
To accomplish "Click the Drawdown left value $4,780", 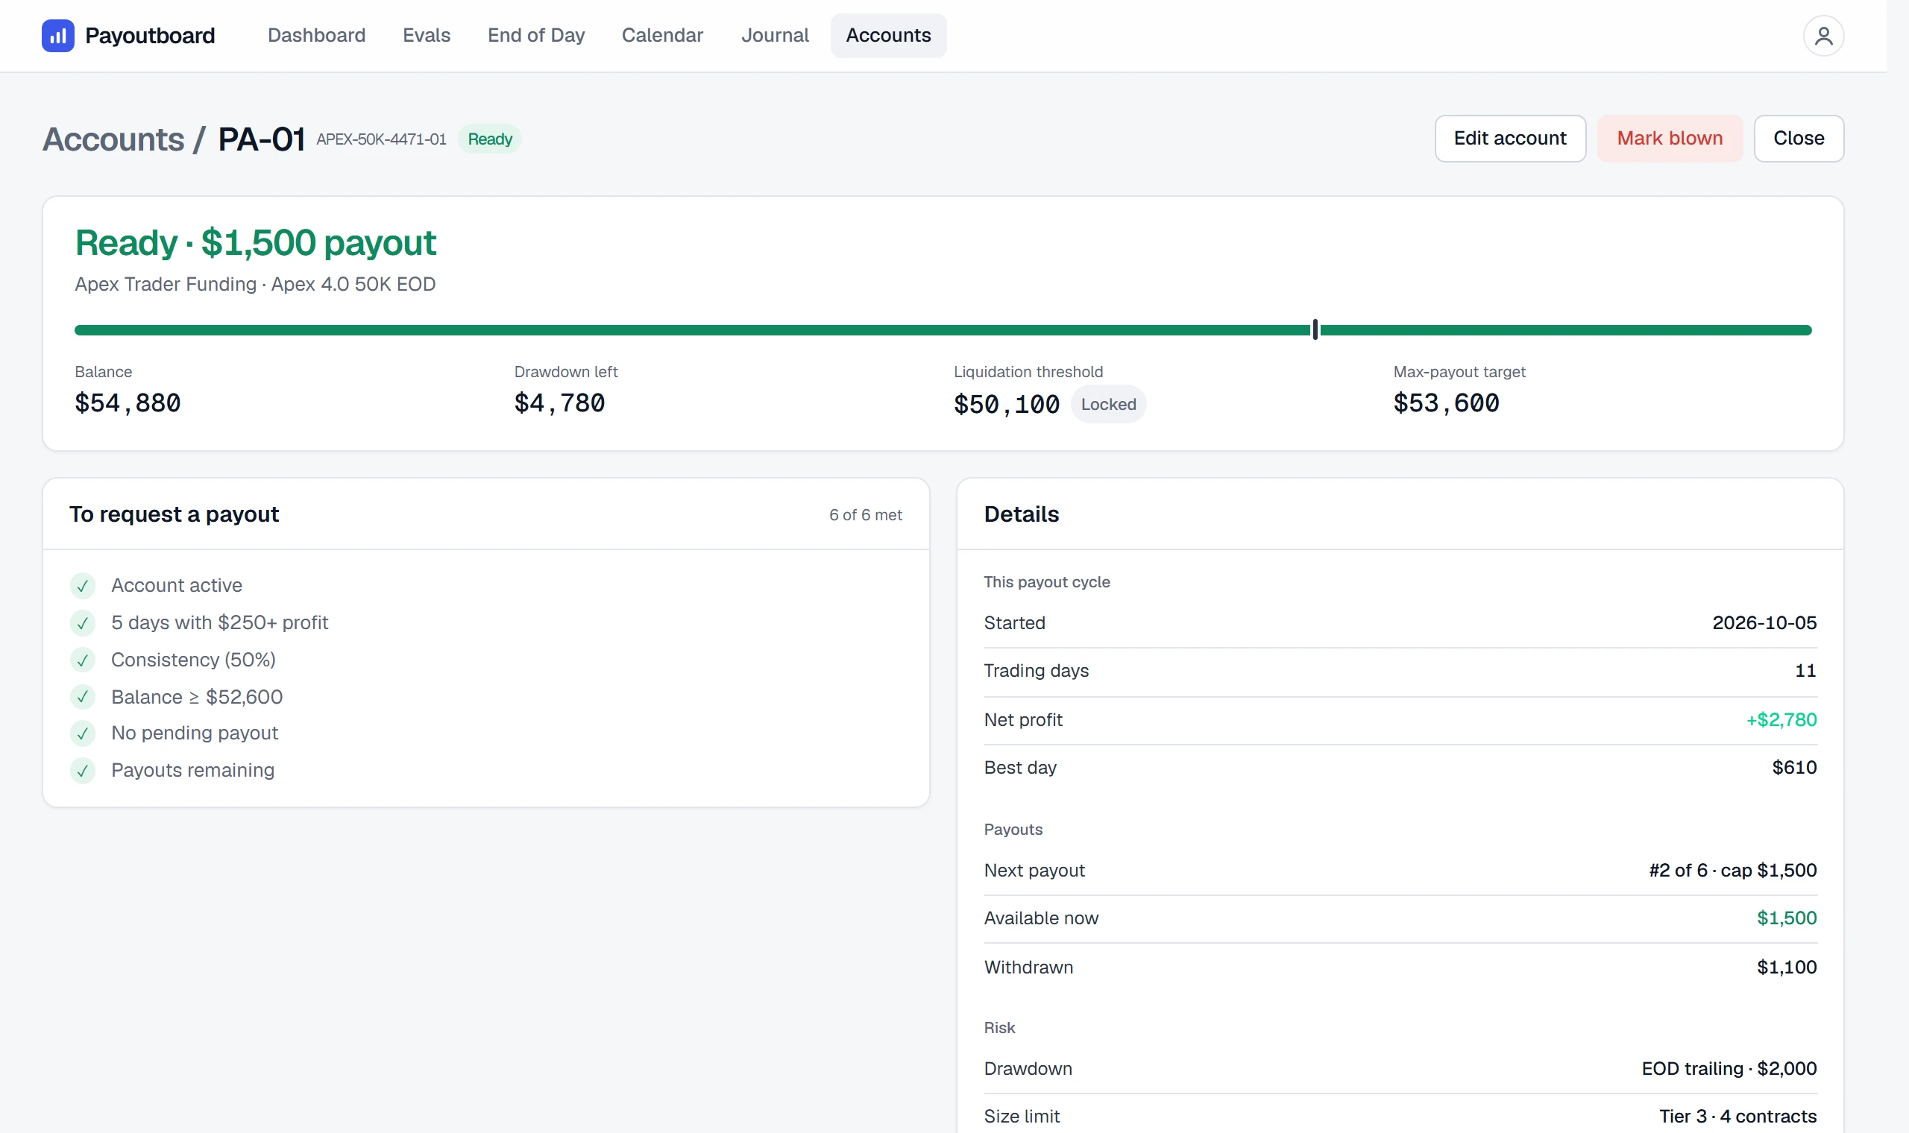I will click(559, 403).
